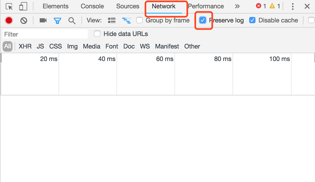Uncheck the Preserve log checkbox
Image resolution: width=315 pixels, height=182 pixels.
coord(203,20)
